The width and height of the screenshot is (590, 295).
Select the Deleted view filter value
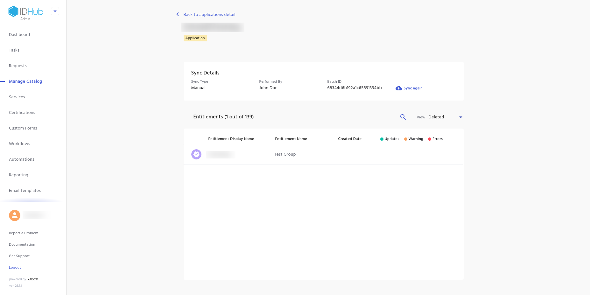pos(436,117)
